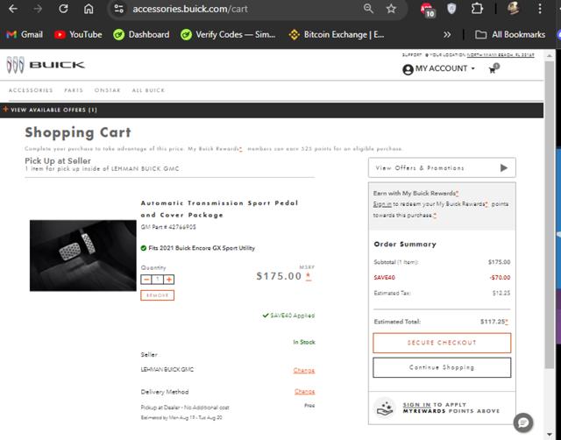This screenshot has width=561, height=440.
Task: Open the ACCESSORIES menu item
Action: 31,90
